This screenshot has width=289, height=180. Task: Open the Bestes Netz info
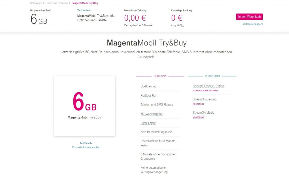[148, 123]
